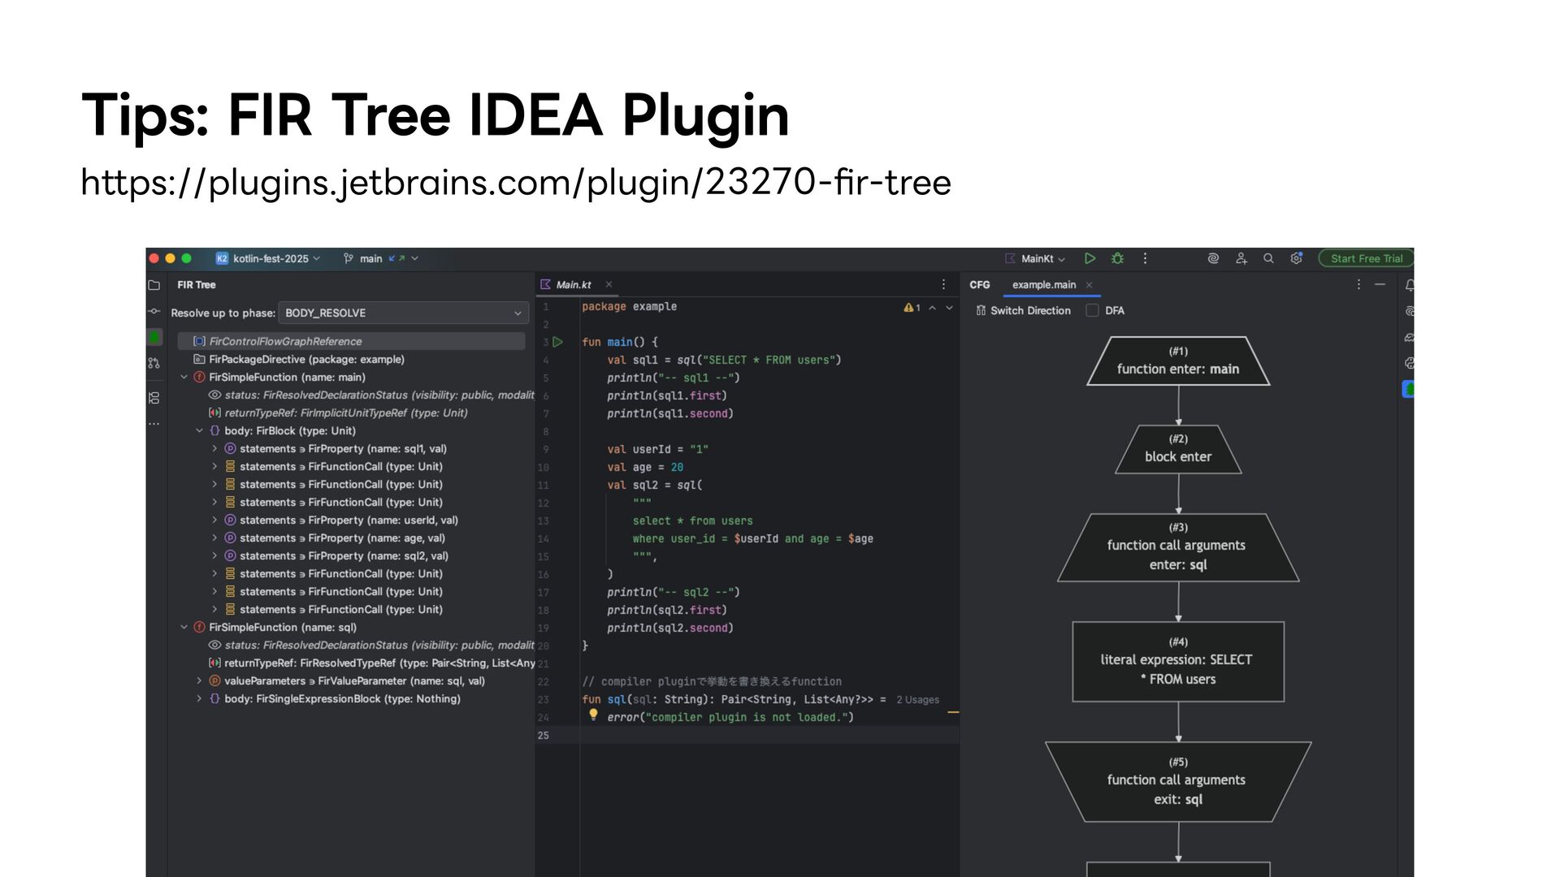Viewport: 1560px width, 877px height.
Task: Click the Debug bug icon
Action: (x=1117, y=258)
